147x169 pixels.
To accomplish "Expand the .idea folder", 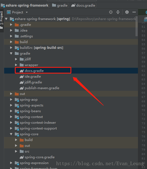I will (11, 30).
